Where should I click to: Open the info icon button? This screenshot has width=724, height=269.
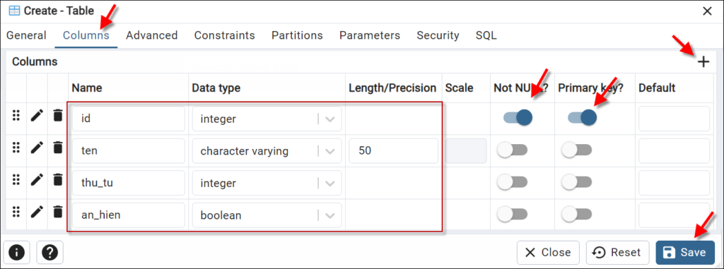(17, 252)
